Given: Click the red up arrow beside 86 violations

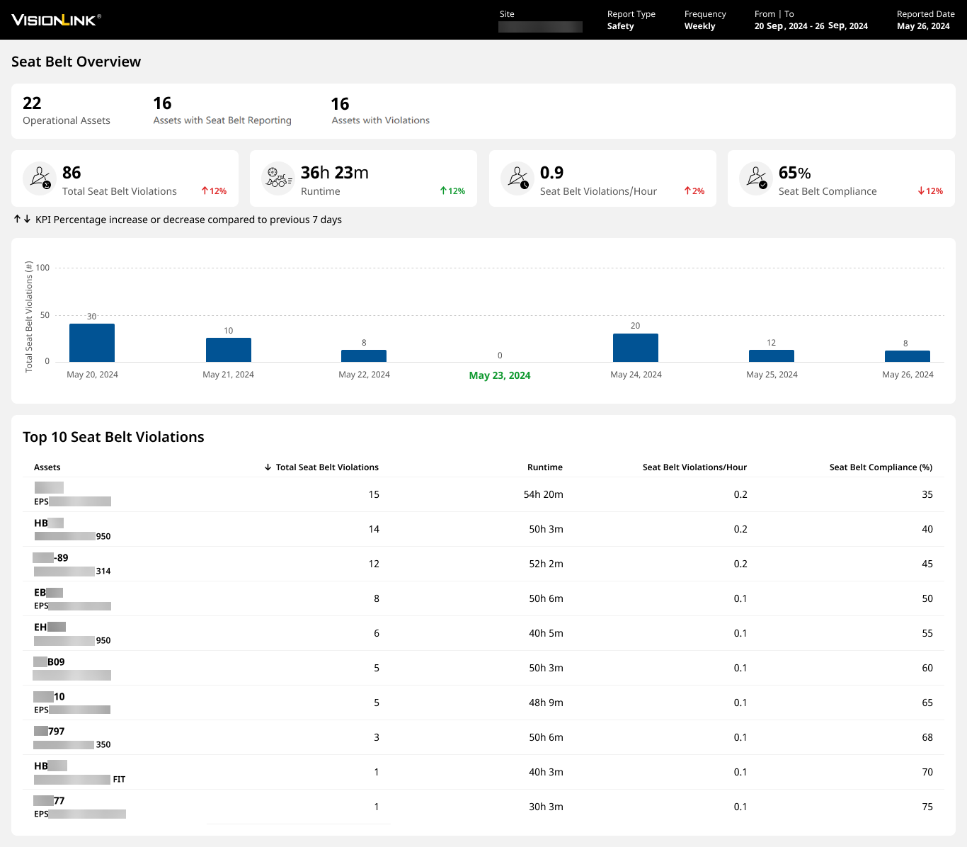Looking at the screenshot, I should tap(205, 191).
